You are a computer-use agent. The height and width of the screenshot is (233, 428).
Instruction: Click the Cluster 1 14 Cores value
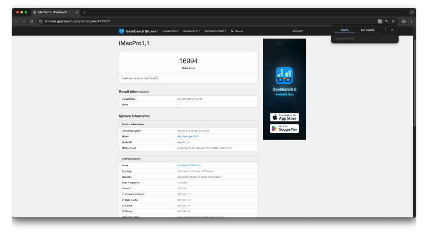pos(182,188)
